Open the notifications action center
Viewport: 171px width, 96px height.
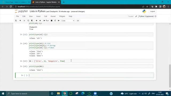pyautogui.click(x=167, y=94)
